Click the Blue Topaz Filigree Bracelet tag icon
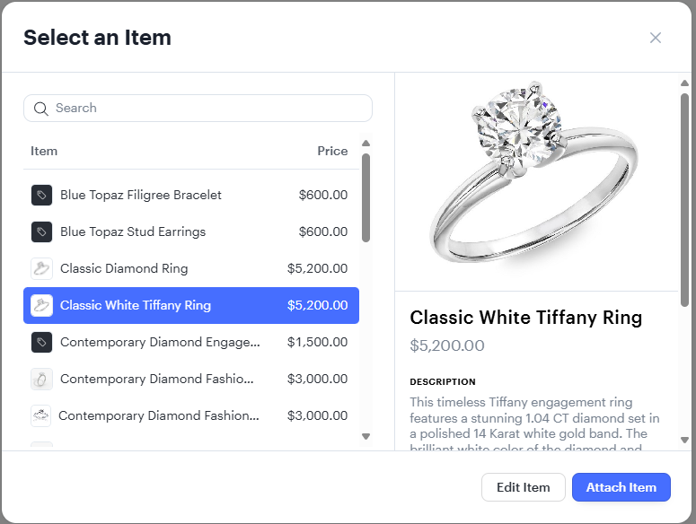 (41, 195)
